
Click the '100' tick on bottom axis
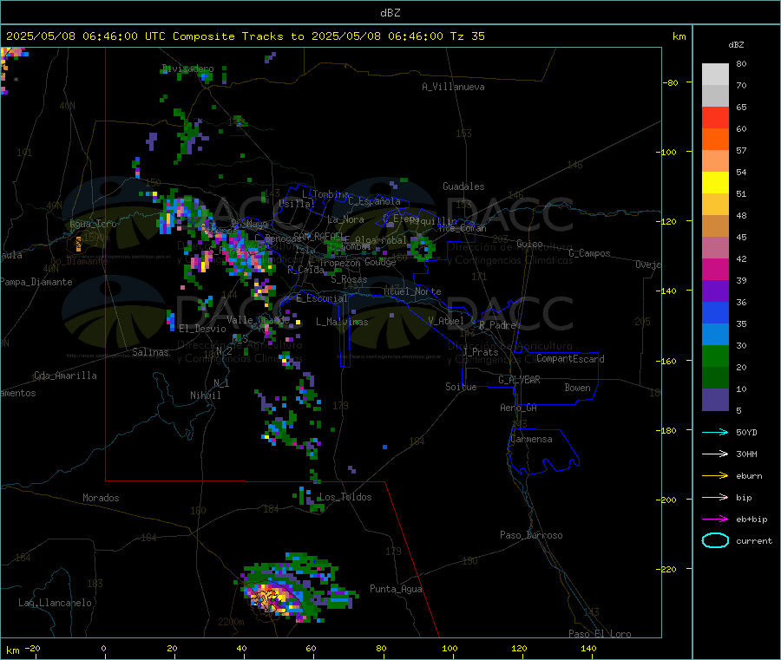[x=450, y=648]
